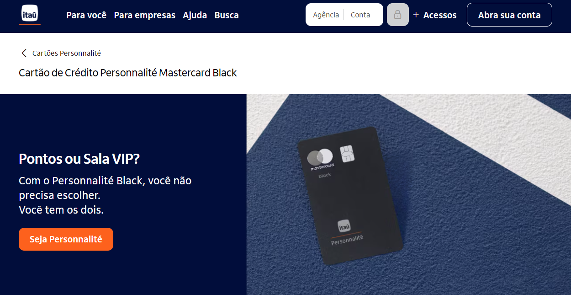Open the Para você menu
The width and height of the screenshot is (571, 295).
click(86, 15)
